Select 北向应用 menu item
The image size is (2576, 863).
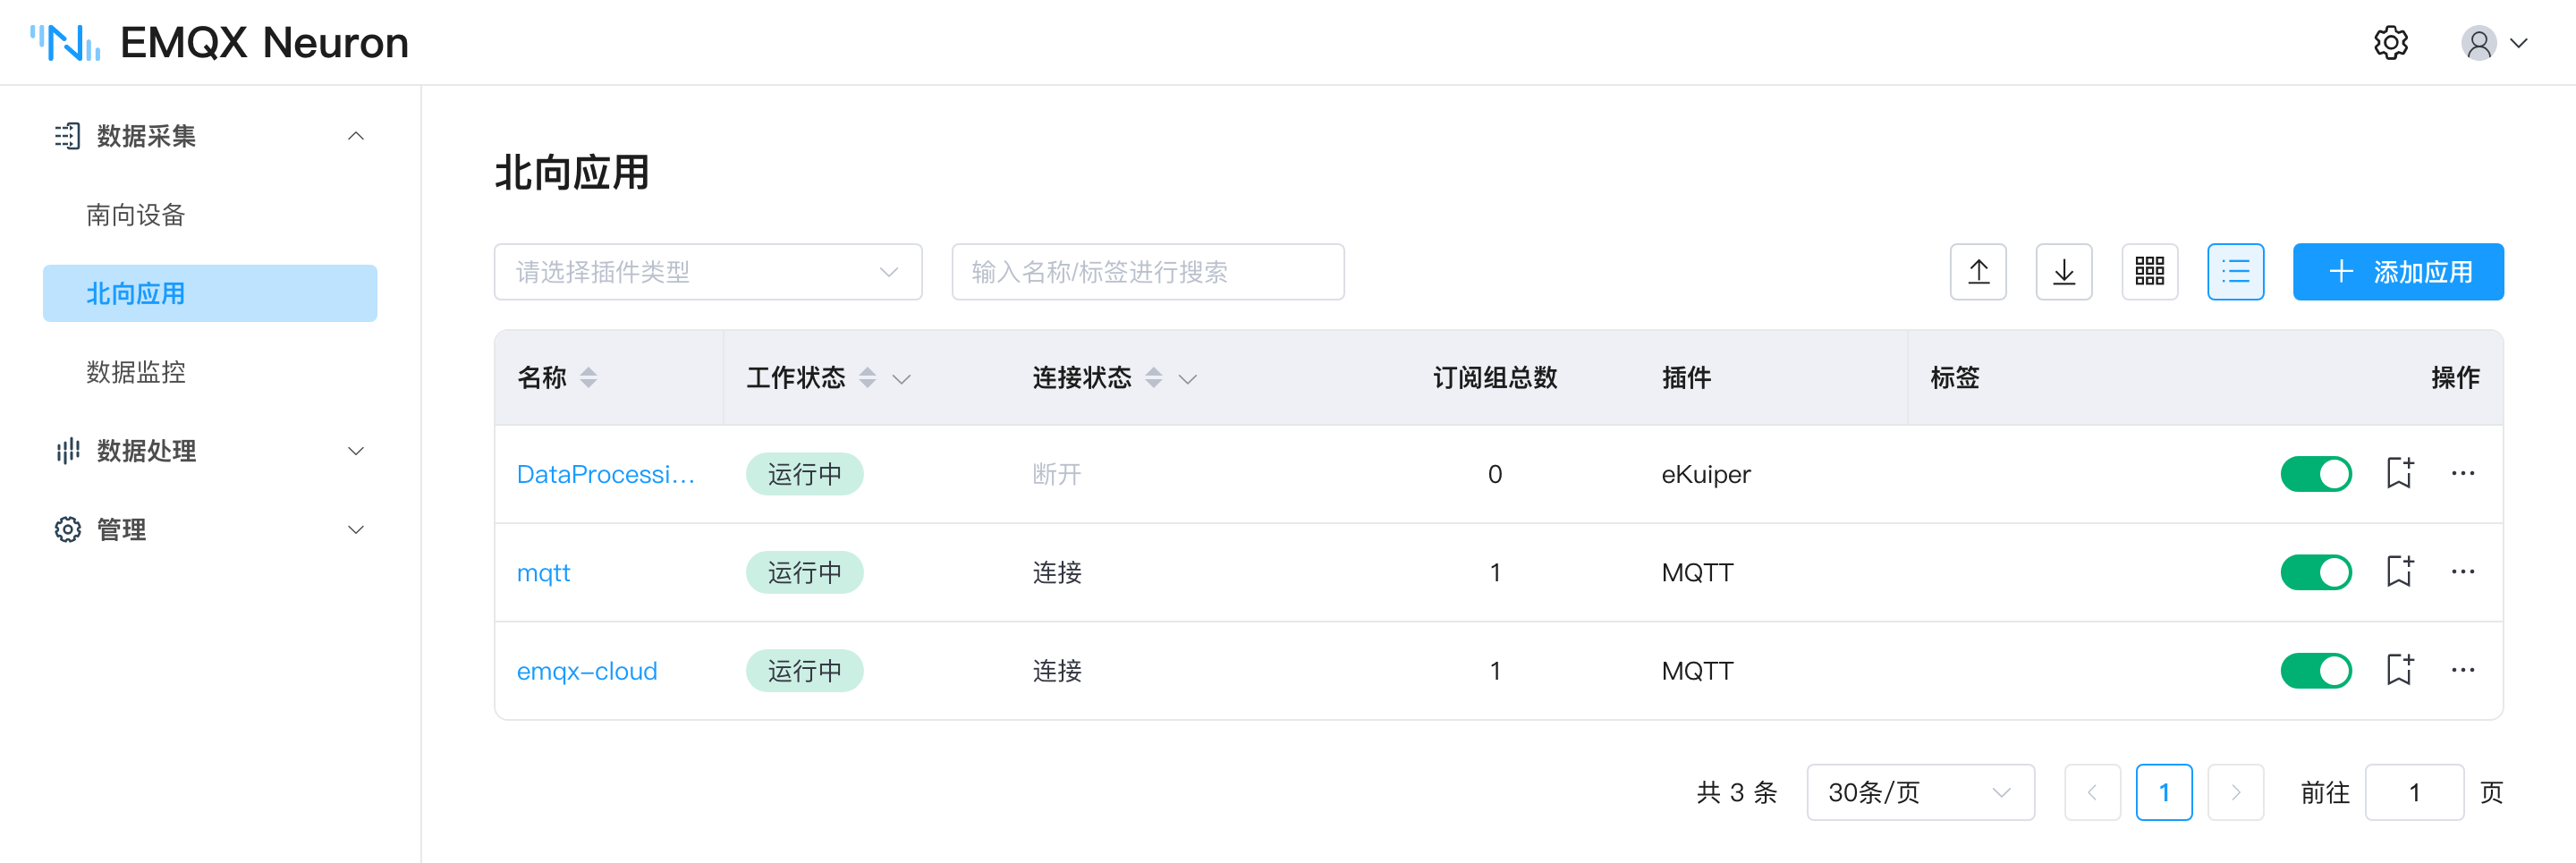[210, 293]
